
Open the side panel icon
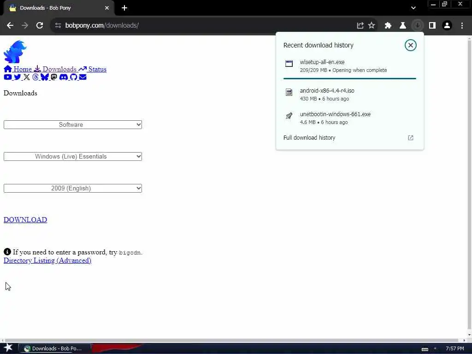432,25
